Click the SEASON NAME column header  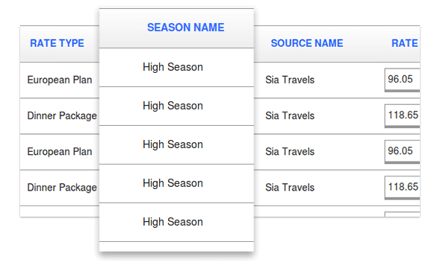tap(185, 28)
